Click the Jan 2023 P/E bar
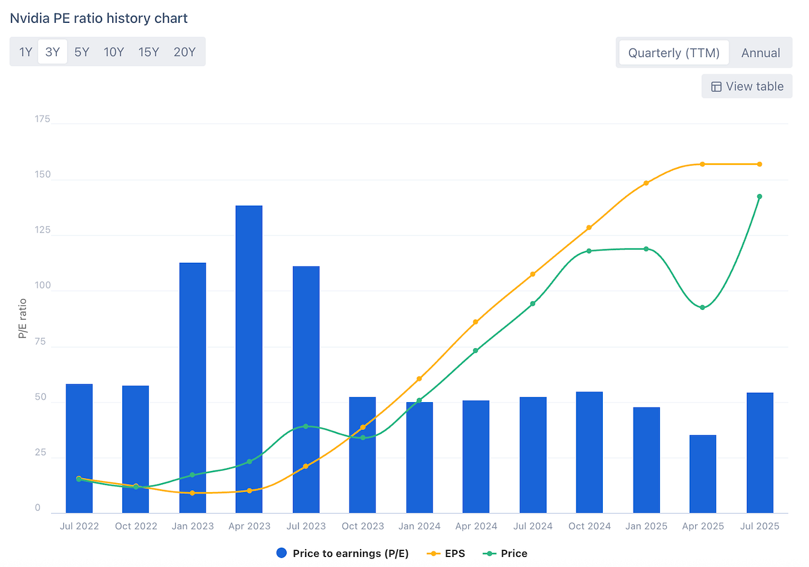Image resolution: width=809 pixels, height=567 pixels. click(x=193, y=388)
